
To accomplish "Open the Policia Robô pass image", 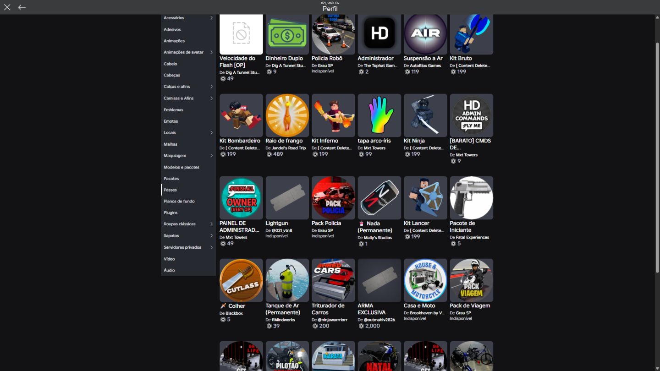I will pos(333,34).
